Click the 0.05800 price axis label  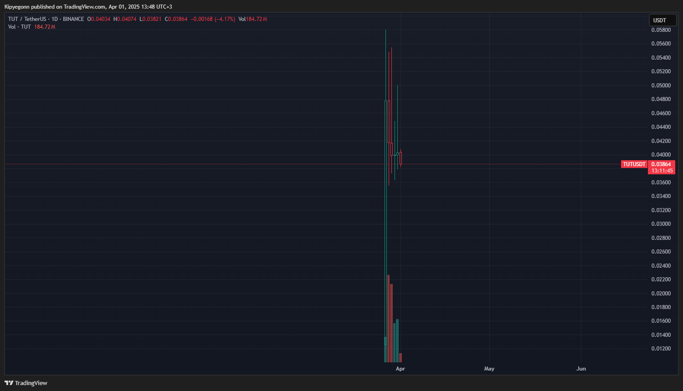661,30
